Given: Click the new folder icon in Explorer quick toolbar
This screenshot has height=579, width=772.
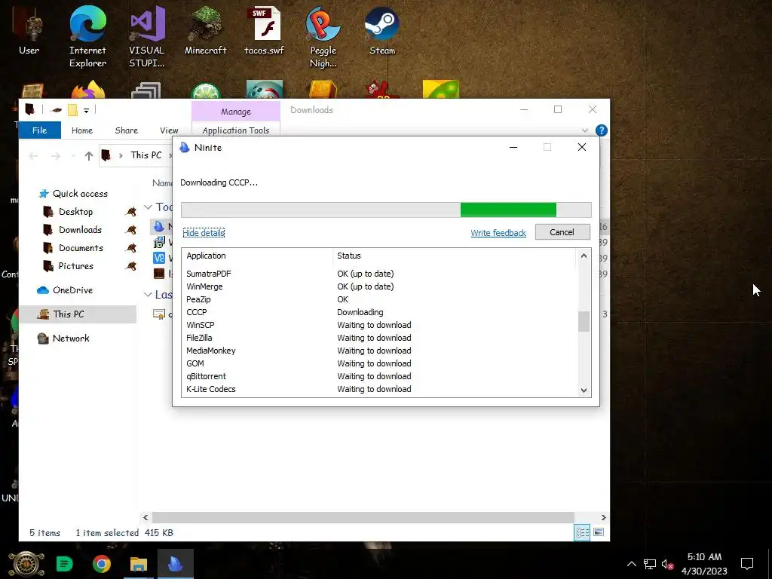Looking at the screenshot, I should [x=72, y=110].
